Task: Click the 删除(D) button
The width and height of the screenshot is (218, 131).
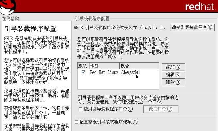Action: tap(173, 82)
